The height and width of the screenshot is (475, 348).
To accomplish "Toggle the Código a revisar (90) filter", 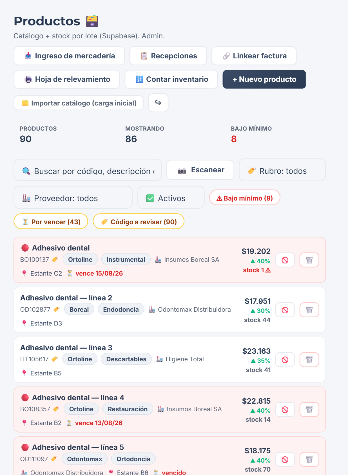I will [139, 221].
